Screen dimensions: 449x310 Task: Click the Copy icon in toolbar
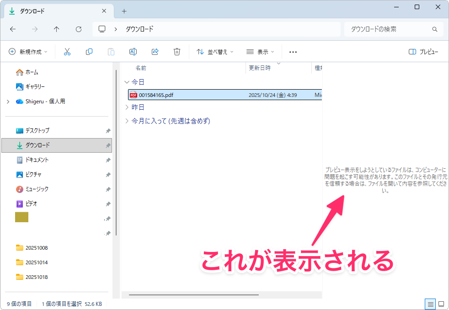pos(89,52)
